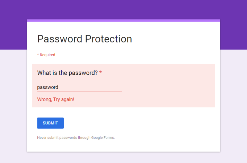This screenshot has height=163, width=247.
Task: Focus the password answer input field
Action: pyautogui.click(x=79, y=87)
